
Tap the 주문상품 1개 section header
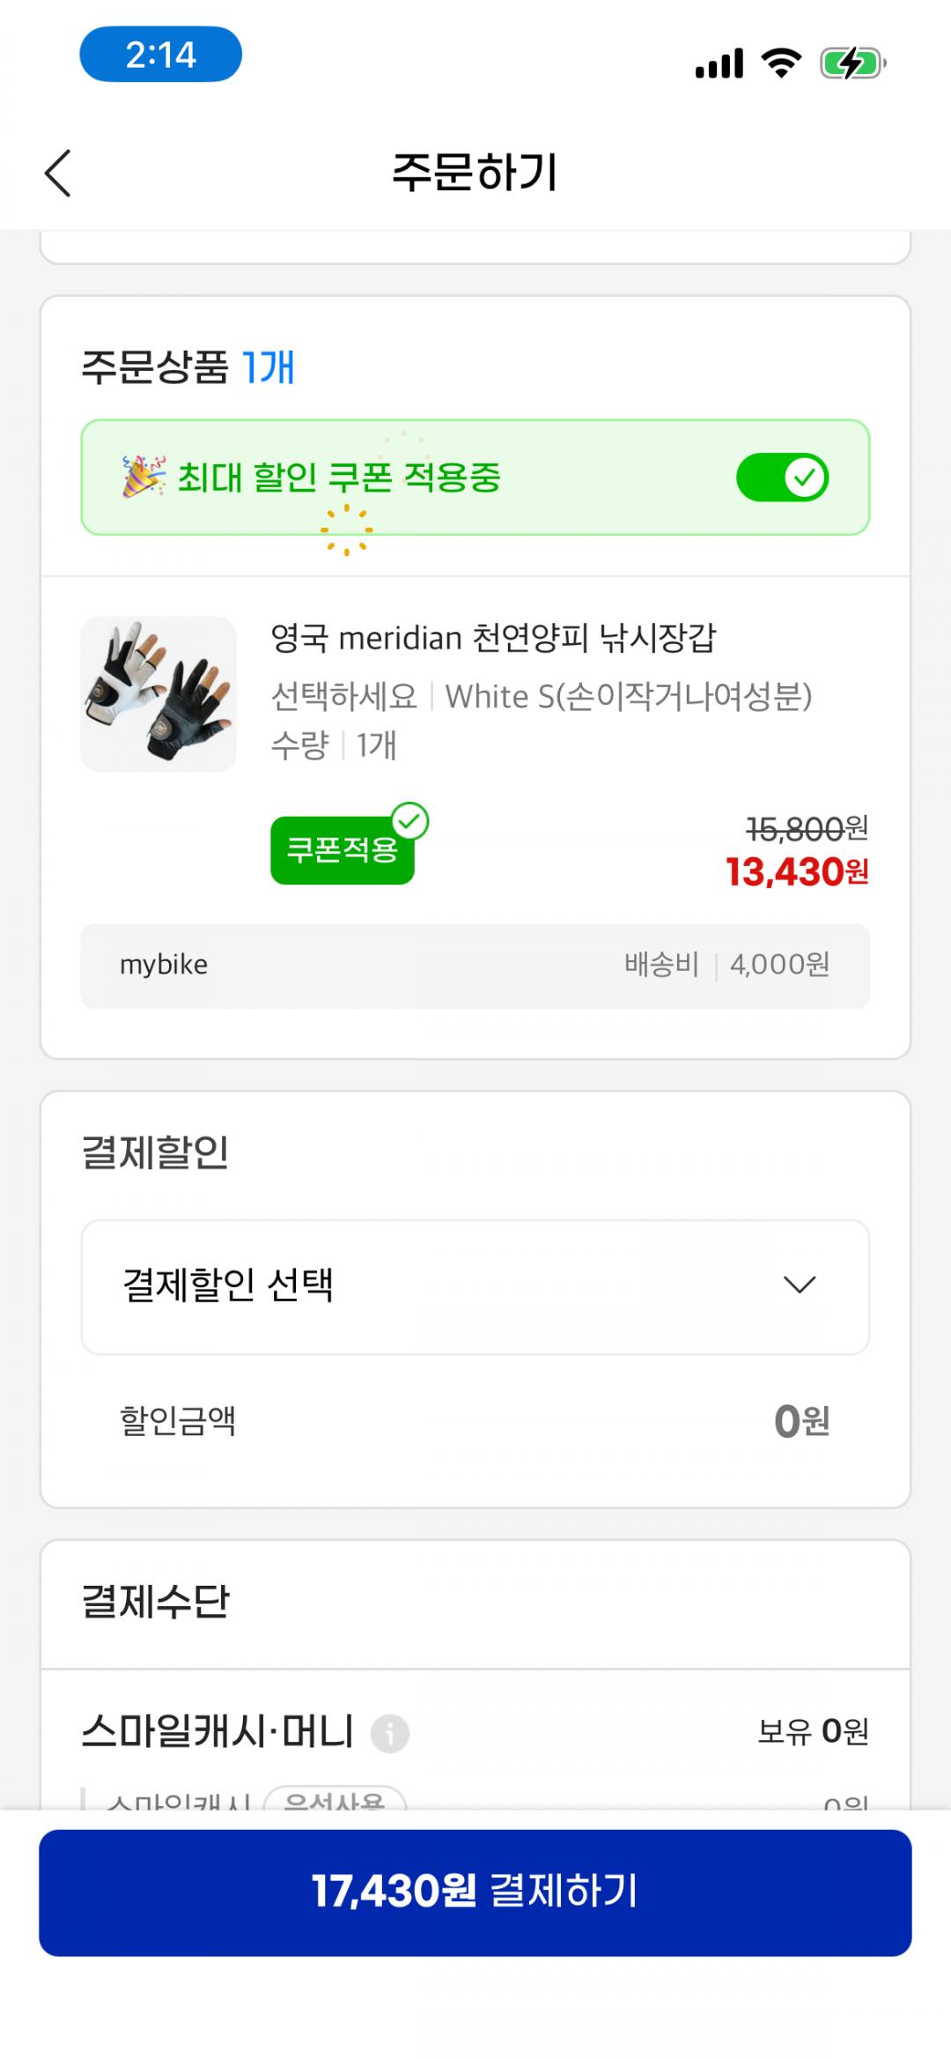[188, 367]
